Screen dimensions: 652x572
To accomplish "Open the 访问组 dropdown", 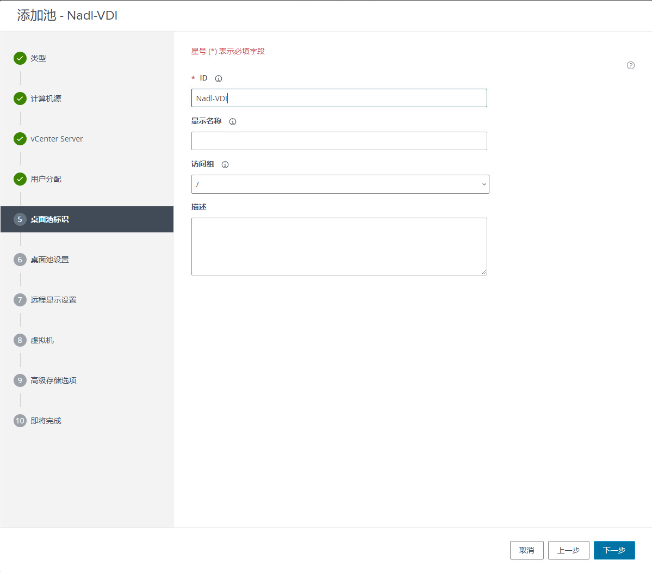I will 340,184.
